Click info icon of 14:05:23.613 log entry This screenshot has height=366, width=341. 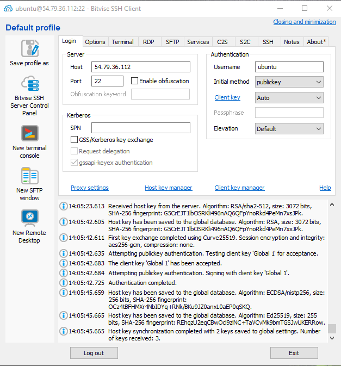(x=63, y=206)
